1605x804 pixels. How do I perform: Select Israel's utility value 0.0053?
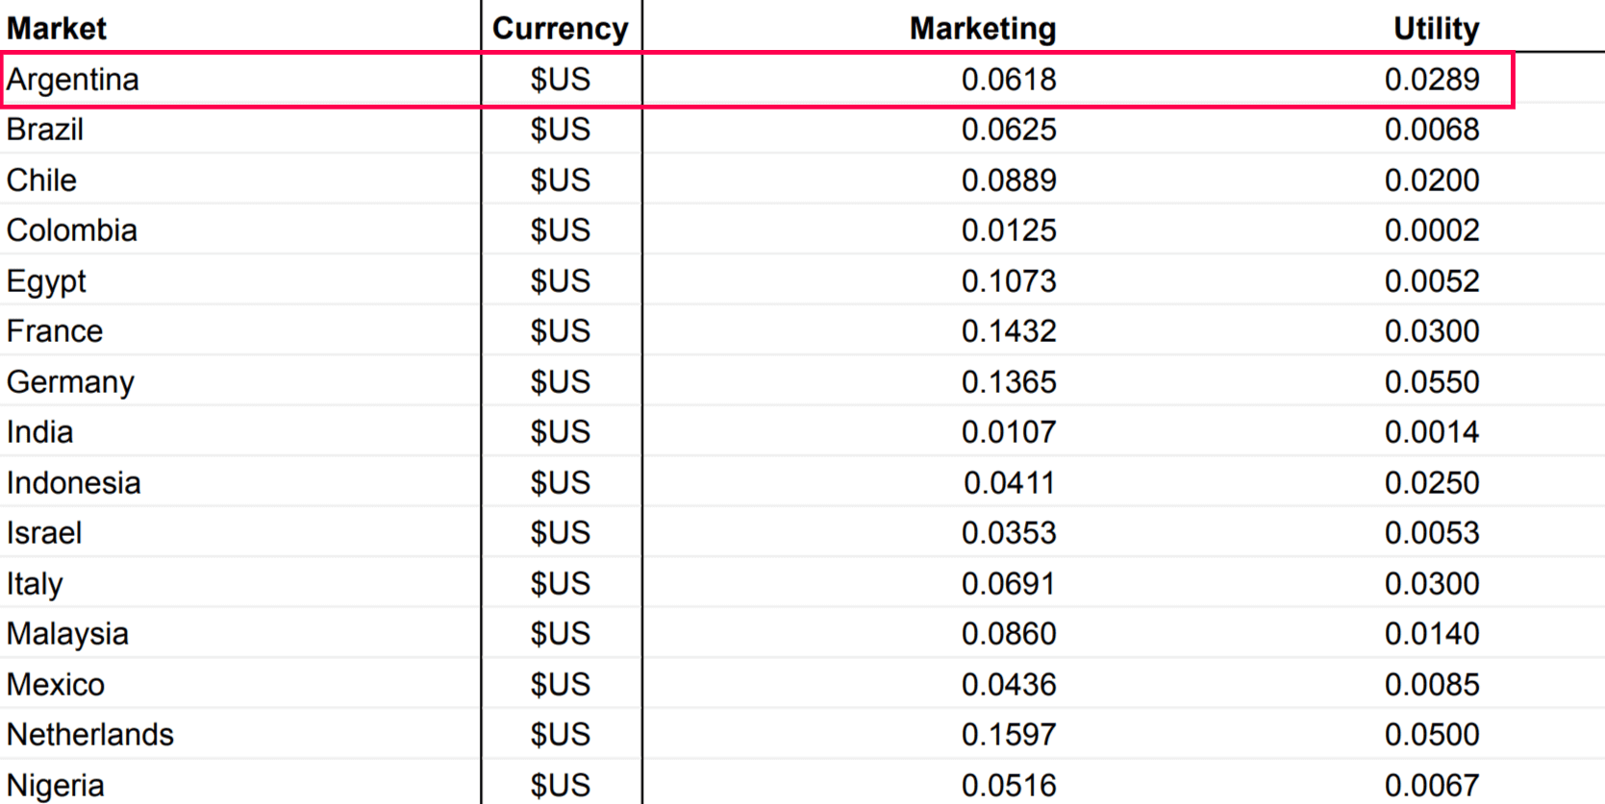1431,533
